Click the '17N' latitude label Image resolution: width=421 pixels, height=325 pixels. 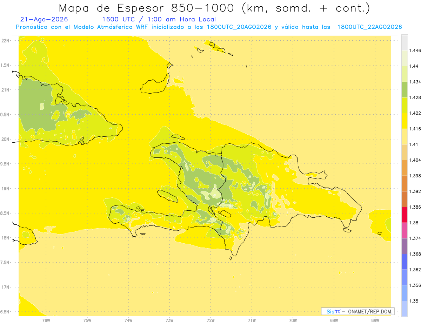pyautogui.click(x=6, y=287)
